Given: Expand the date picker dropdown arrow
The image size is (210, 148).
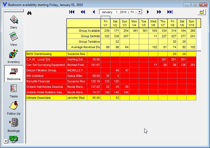Looking at the screenshot, I should coord(140,12).
